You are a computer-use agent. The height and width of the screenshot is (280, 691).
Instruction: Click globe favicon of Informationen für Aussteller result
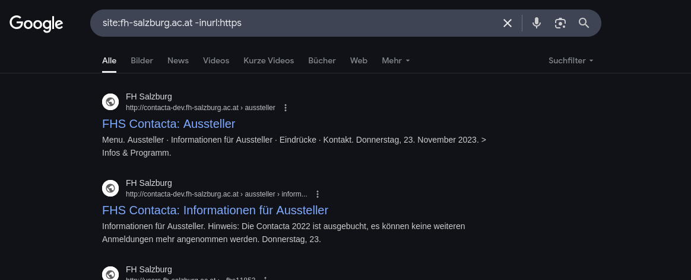[x=110, y=188]
